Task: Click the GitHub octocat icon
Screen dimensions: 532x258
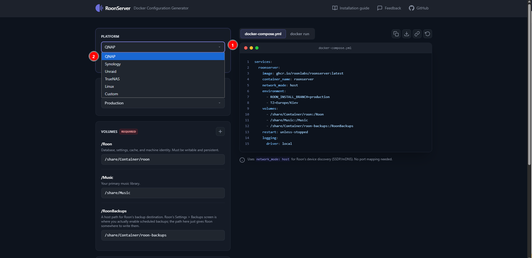Action: 412,8
